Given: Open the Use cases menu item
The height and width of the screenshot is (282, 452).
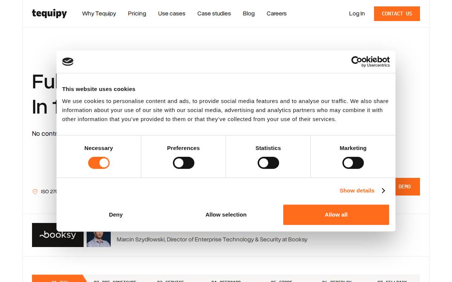Looking at the screenshot, I should pos(172,14).
